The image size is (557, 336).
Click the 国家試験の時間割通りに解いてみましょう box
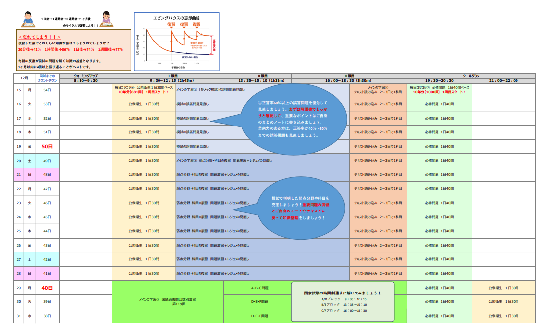pos(342,301)
